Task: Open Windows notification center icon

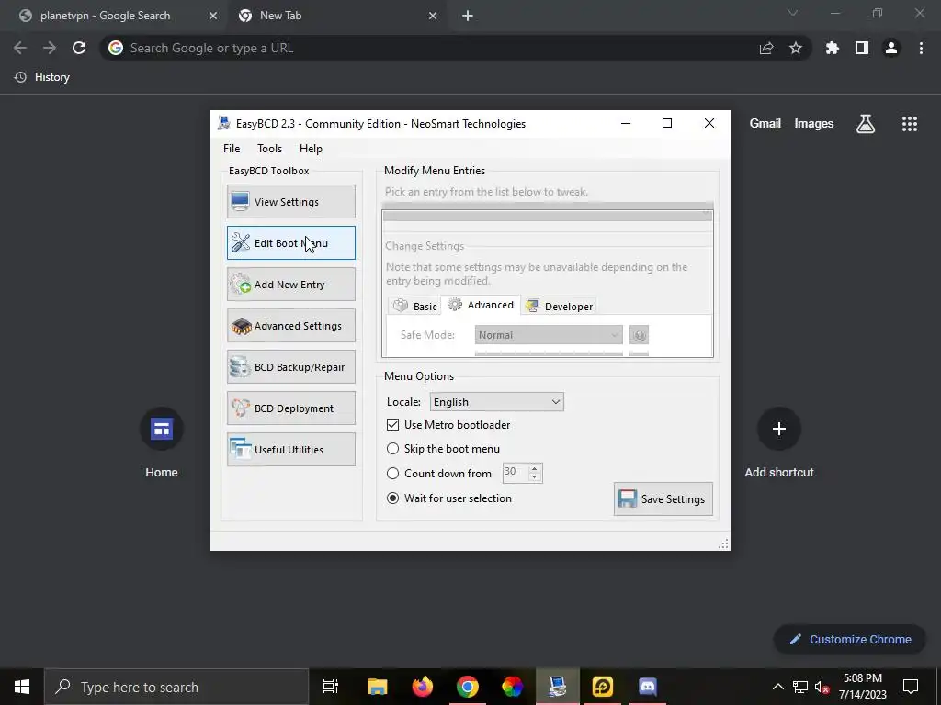Action: click(x=911, y=687)
